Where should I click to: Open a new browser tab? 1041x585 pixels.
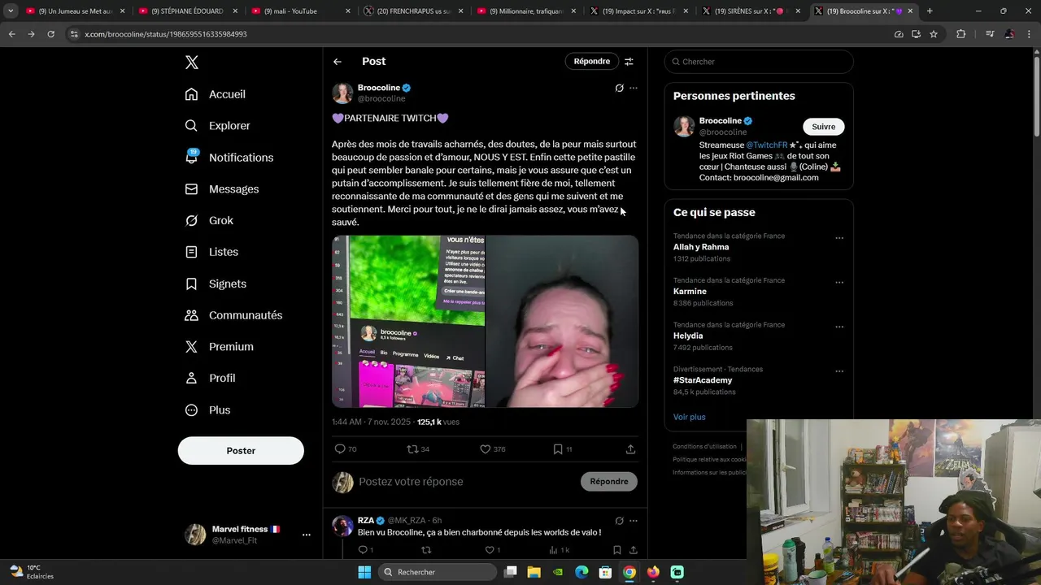pos(930,11)
